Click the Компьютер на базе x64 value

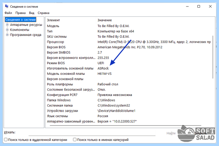click(x=116, y=31)
